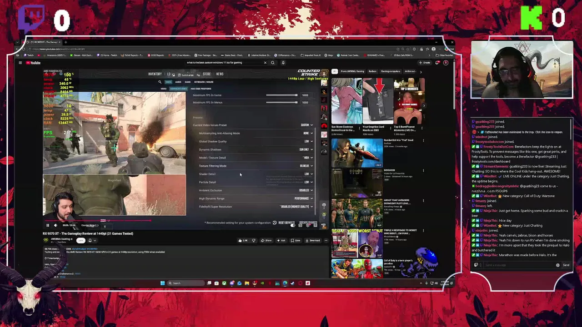This screenshot has width=582, height=327.
Task: Open options for the Avengers Doomsday video
Action: 423,201
